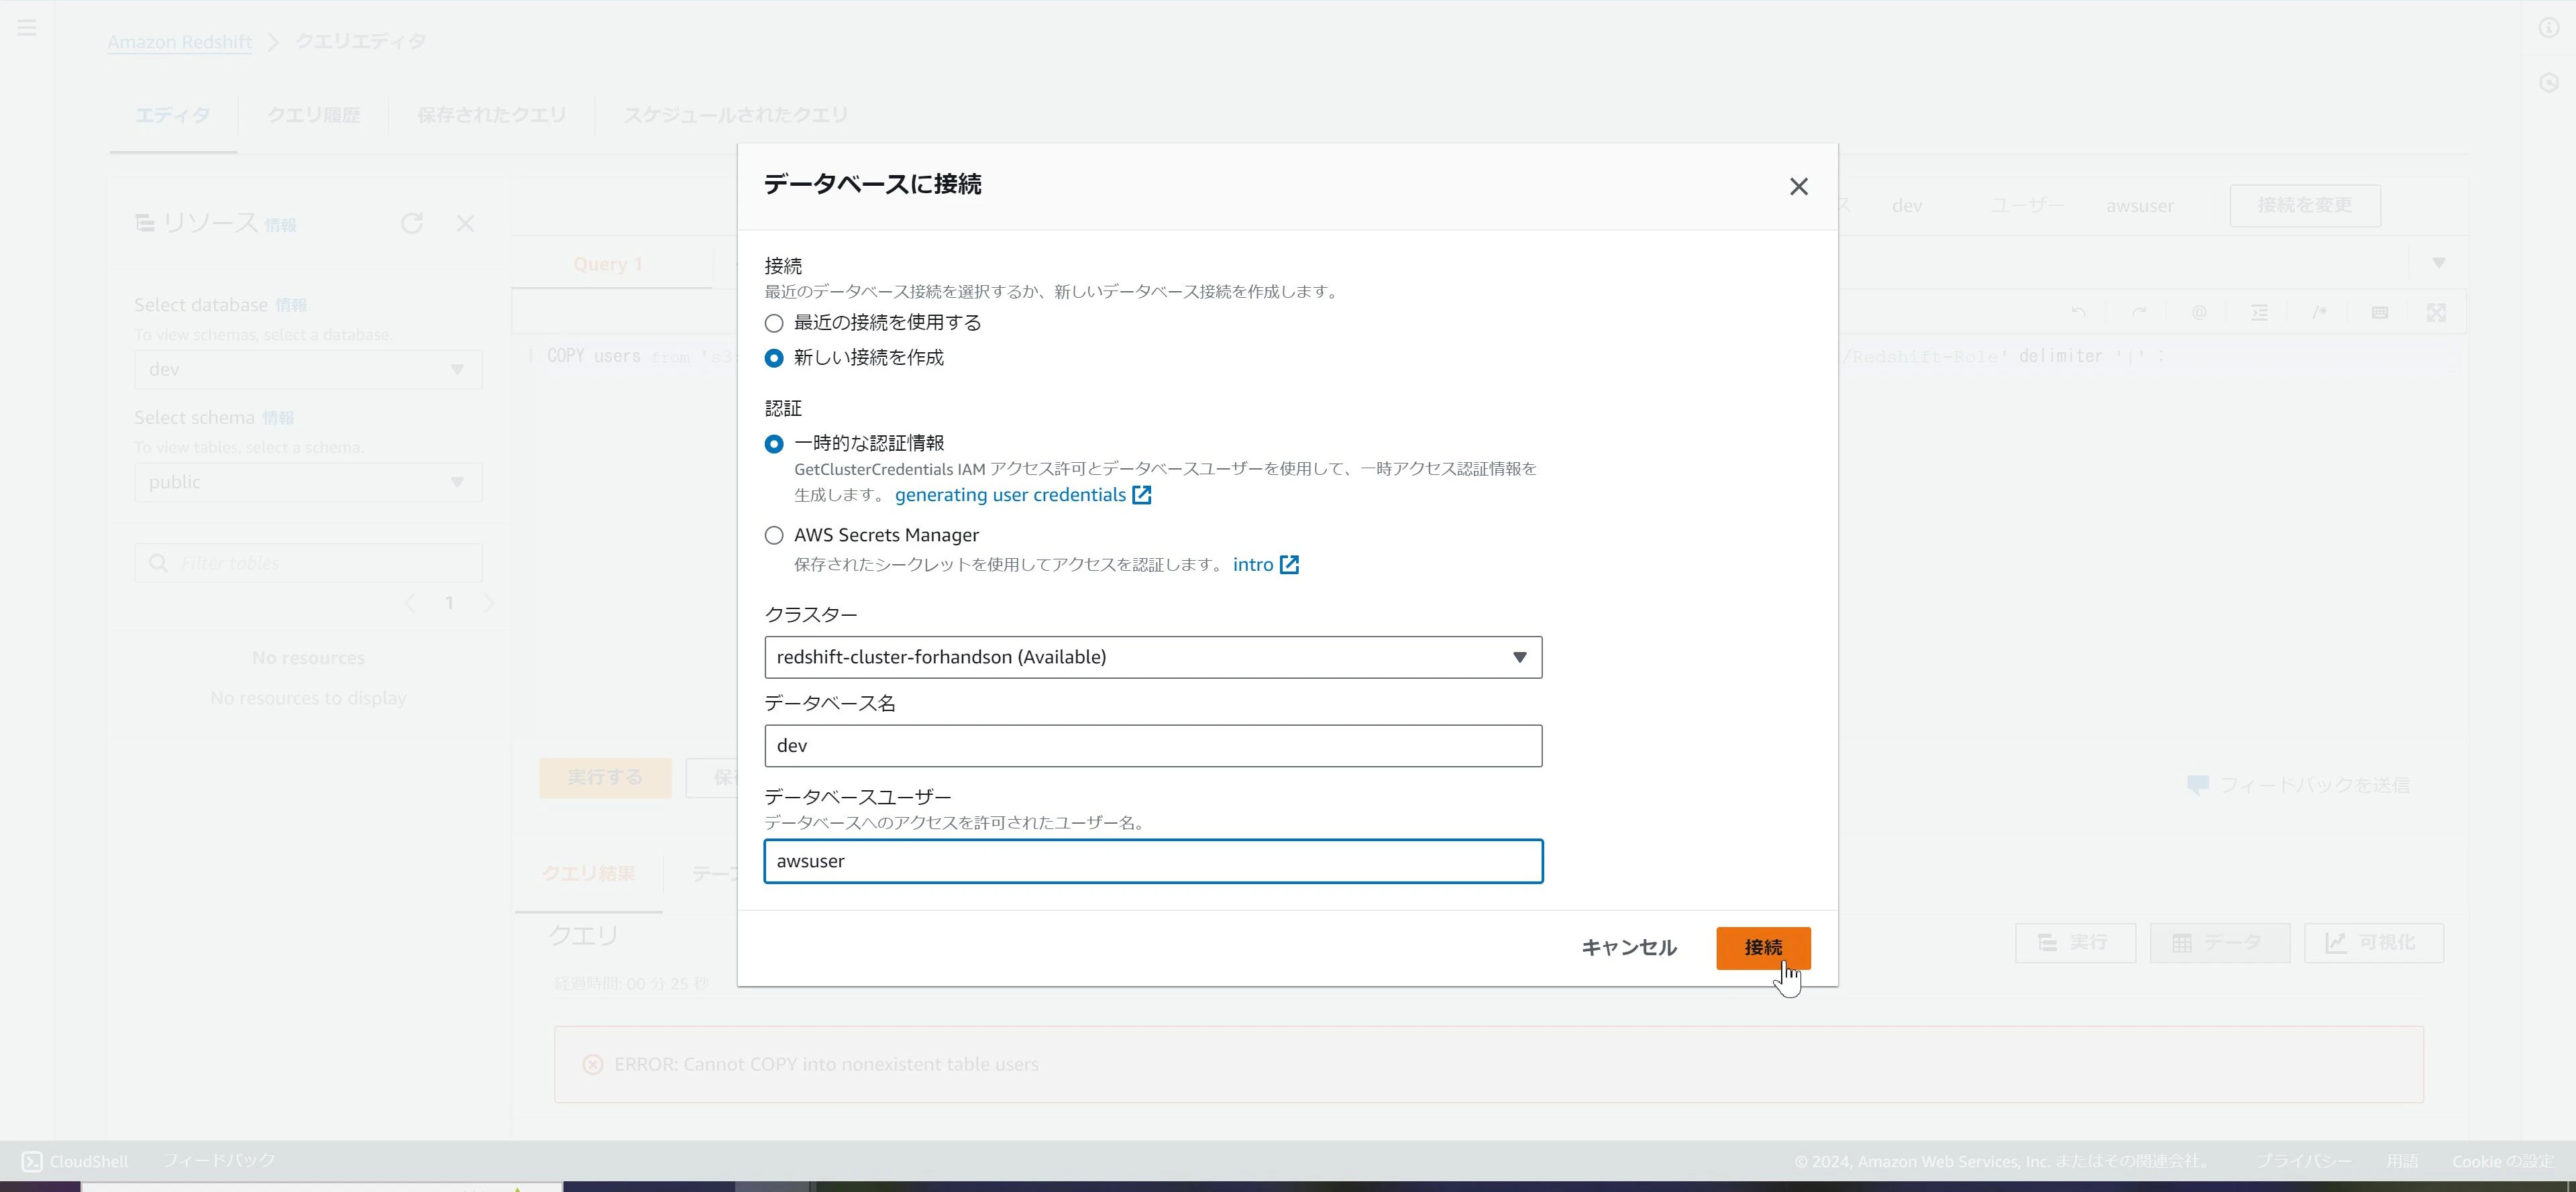This screenshot has width=2576, height=1192.
Task: Switch to the エディタ tab
Action: pos(172,115)
